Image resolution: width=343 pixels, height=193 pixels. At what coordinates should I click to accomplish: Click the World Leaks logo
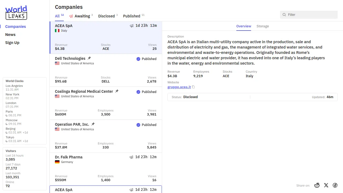click(x=16, y=13)
